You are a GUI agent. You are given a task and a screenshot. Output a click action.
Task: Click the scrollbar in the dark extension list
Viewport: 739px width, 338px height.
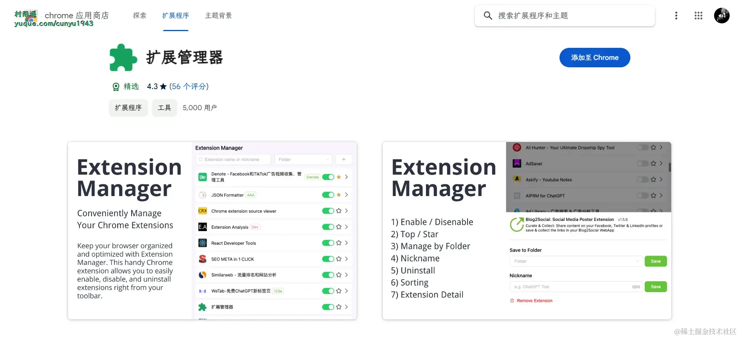click(x=670, y=167)
